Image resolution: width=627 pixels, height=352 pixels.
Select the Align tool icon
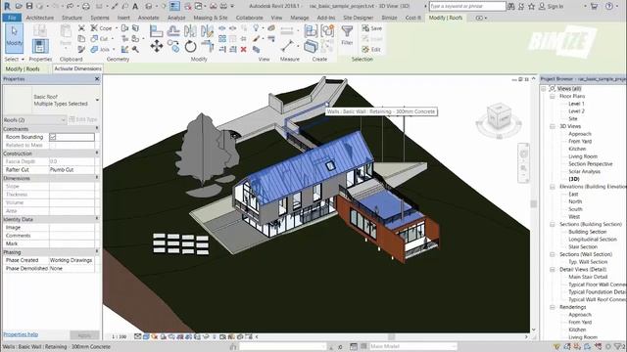[x=157, y=30]
